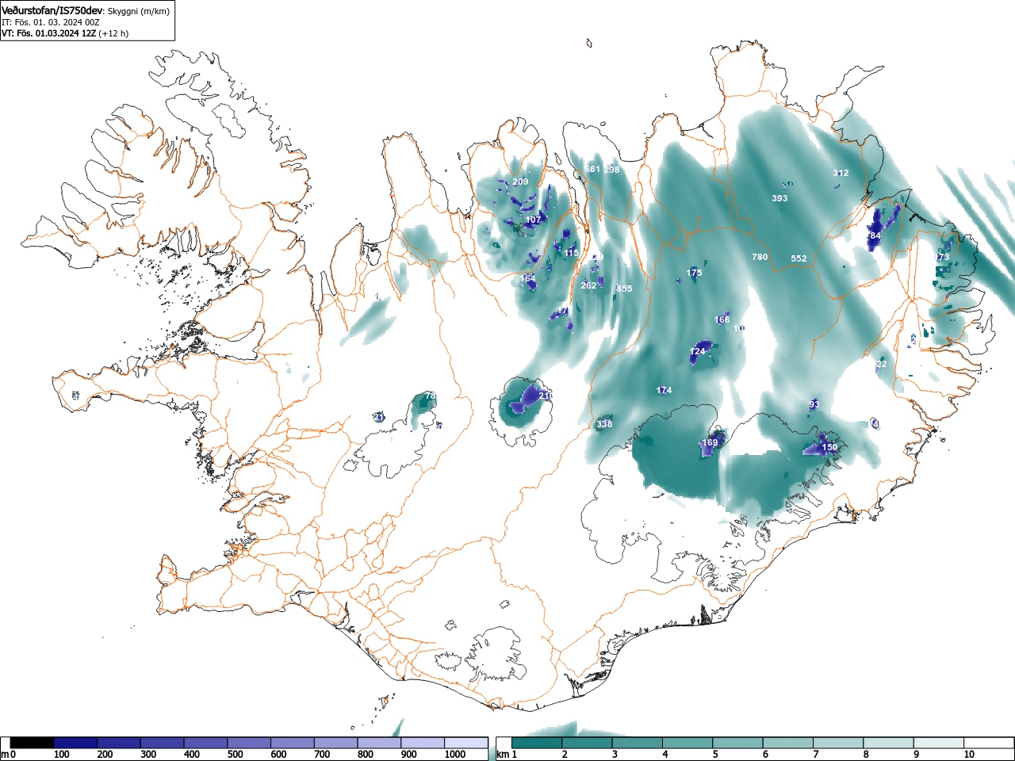Click the darkest teal 1–2 km legend swatch

537,743
